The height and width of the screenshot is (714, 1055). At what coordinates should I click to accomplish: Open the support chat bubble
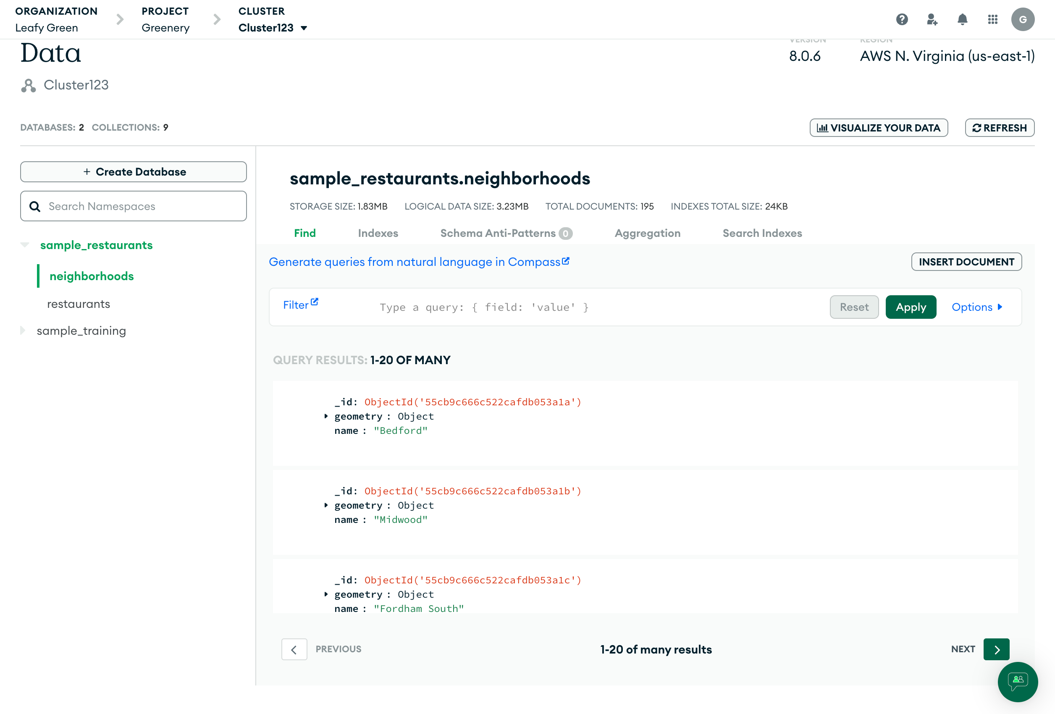click(x=1017, y=681)
